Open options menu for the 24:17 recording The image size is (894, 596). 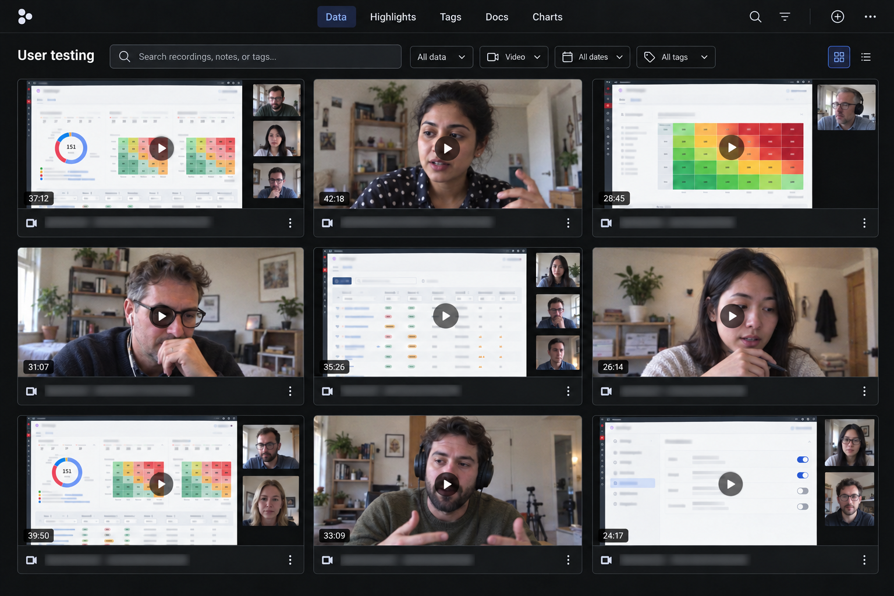point(864,560)
